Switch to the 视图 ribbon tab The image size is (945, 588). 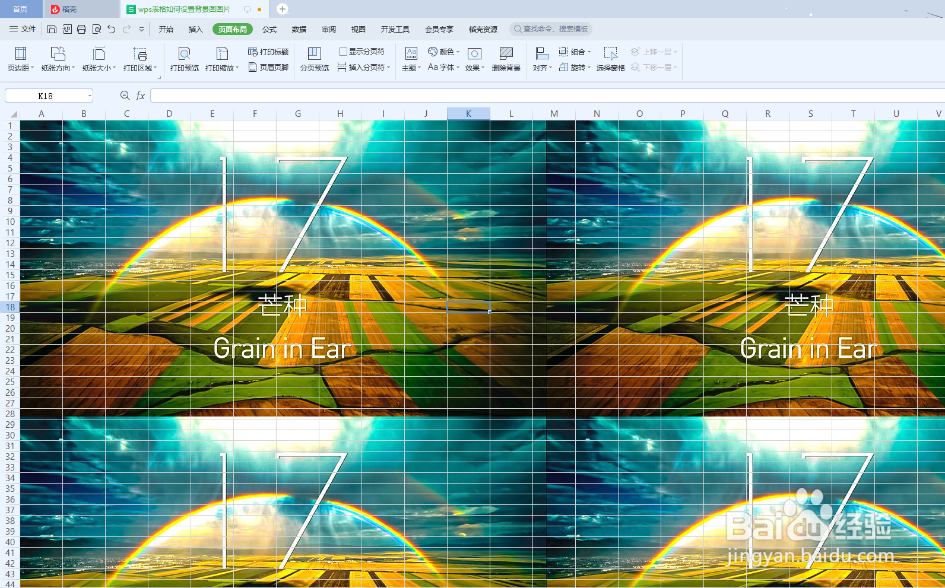point(359,29)
